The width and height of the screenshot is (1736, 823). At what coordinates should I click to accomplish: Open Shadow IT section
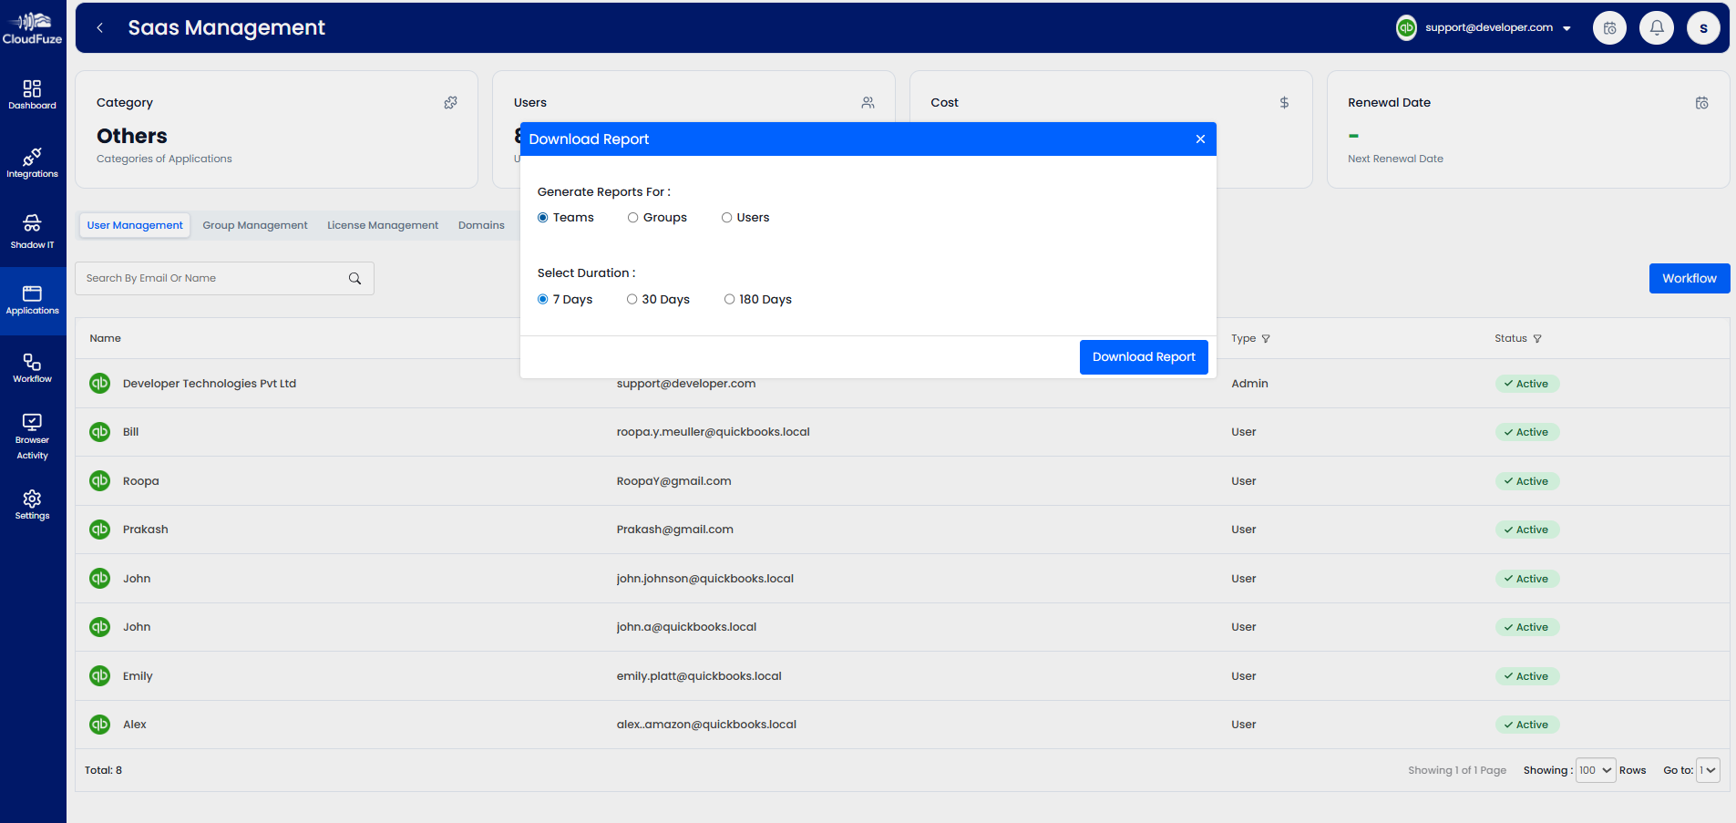(x=33, y=231)
